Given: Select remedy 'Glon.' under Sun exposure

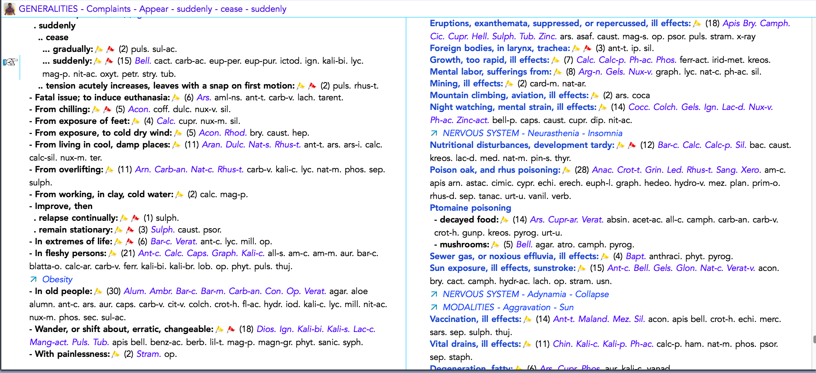Looking at the screenshot, I should (x=686, y=268).
